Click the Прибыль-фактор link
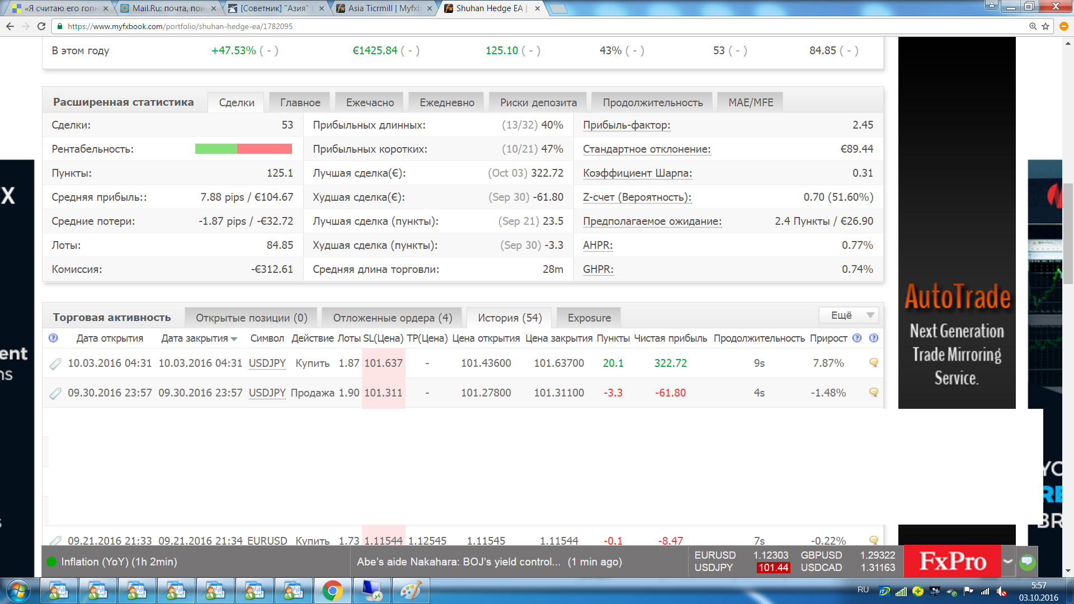Screen dimensions: 1074x604 tap(626, 125)
